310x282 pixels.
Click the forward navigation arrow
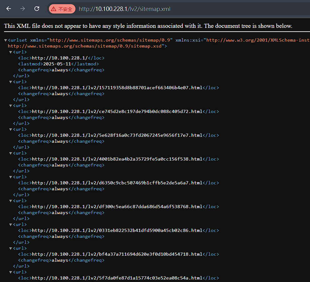pos(23,9)
